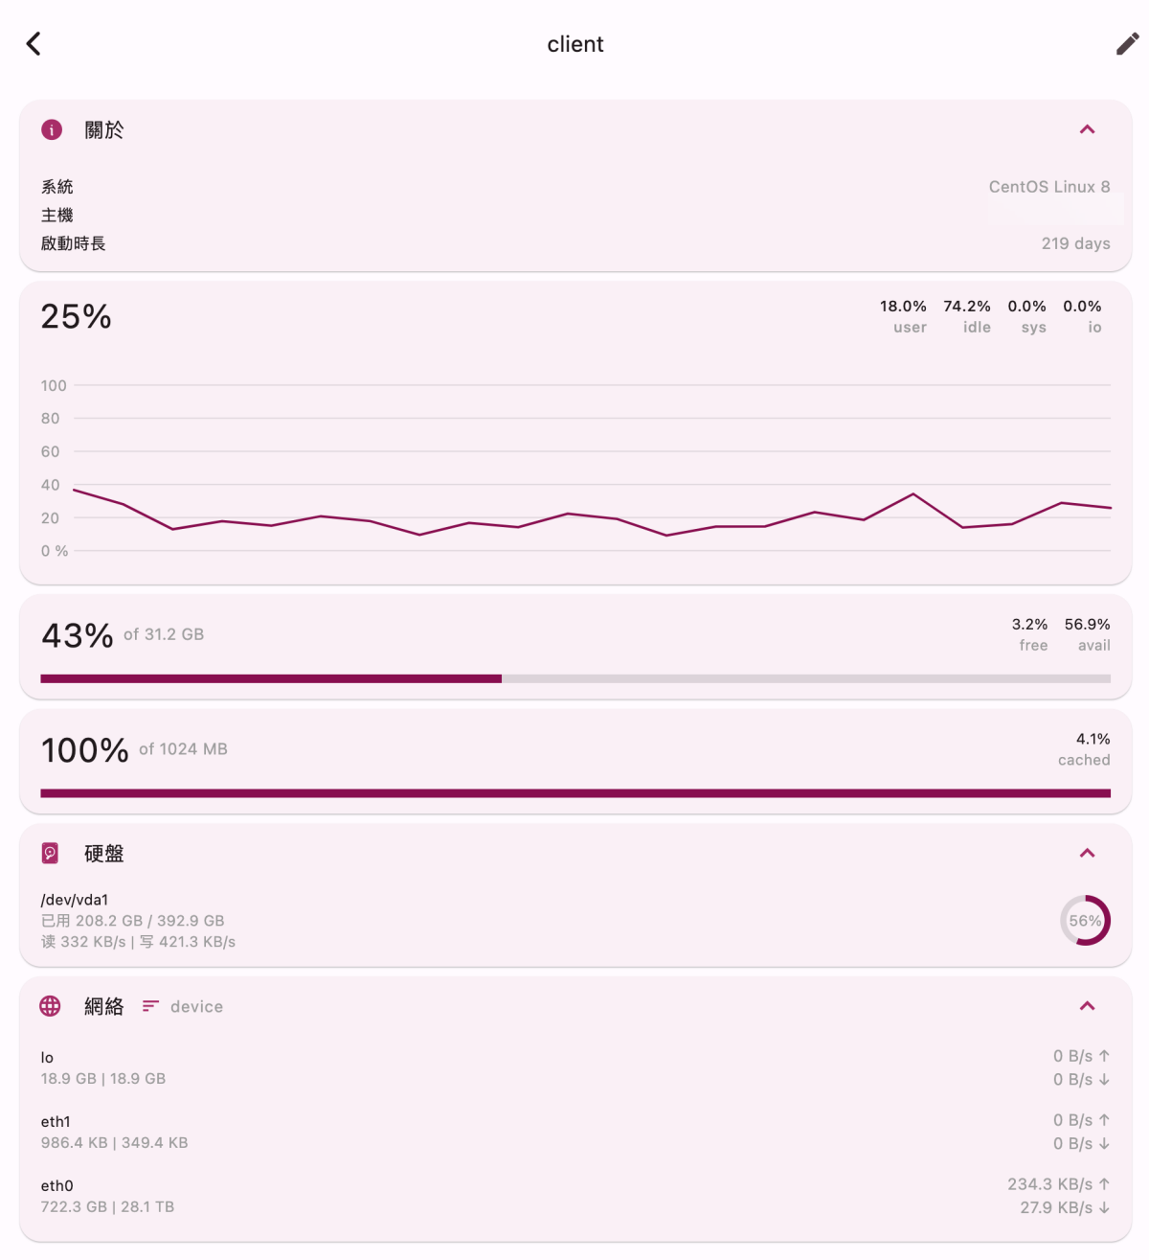Screen dimensions: 1149x1260
Task: Click the 43% memory usage bar
Action: click(574, 678)
